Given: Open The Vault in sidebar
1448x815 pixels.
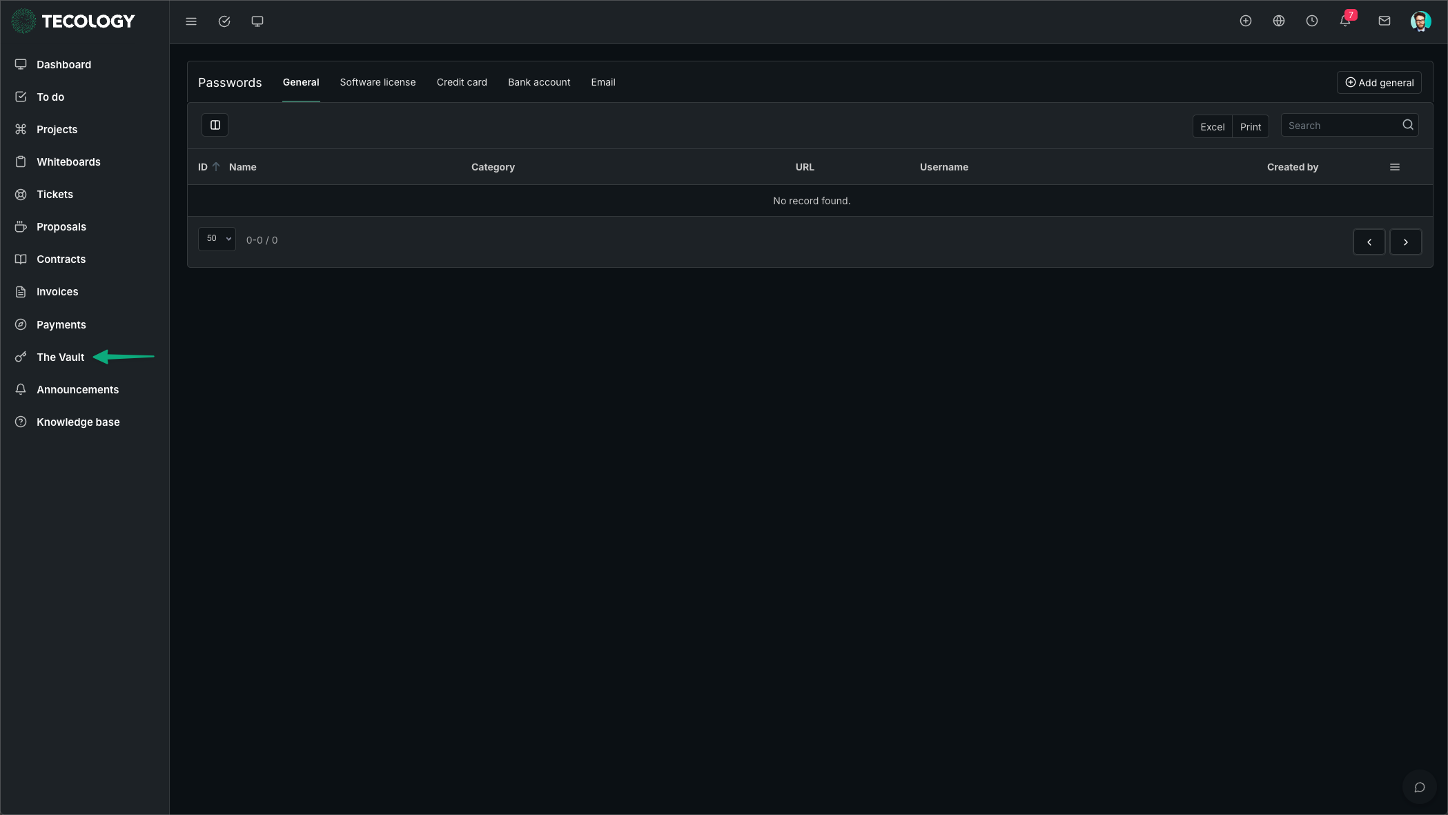Looking at the screenshot, I should pos(60,357).
